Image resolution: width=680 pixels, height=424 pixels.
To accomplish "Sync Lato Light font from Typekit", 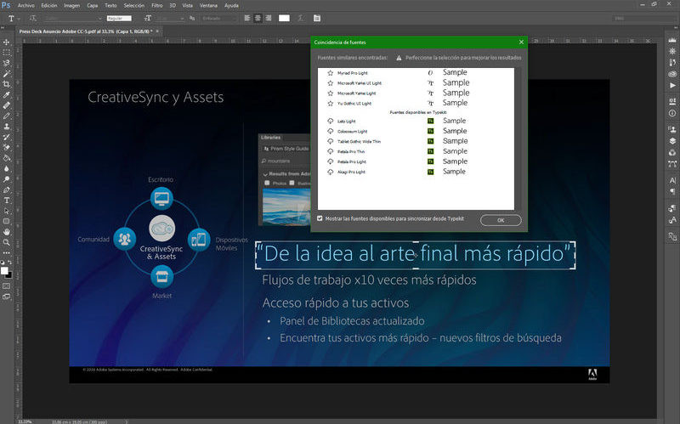I will click(331, 121).
